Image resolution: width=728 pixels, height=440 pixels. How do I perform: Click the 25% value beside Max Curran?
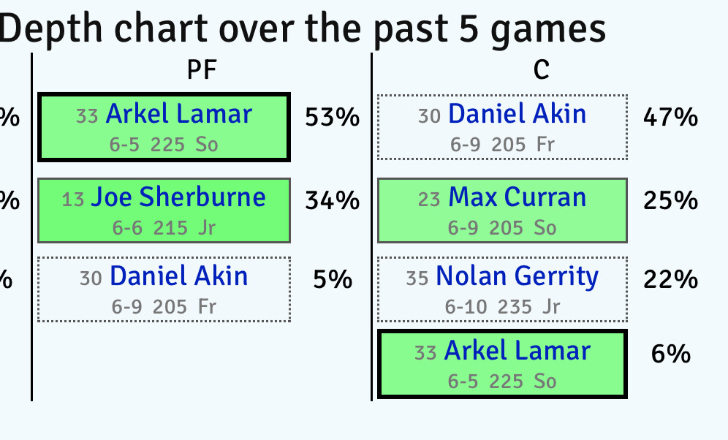(670, 200)
